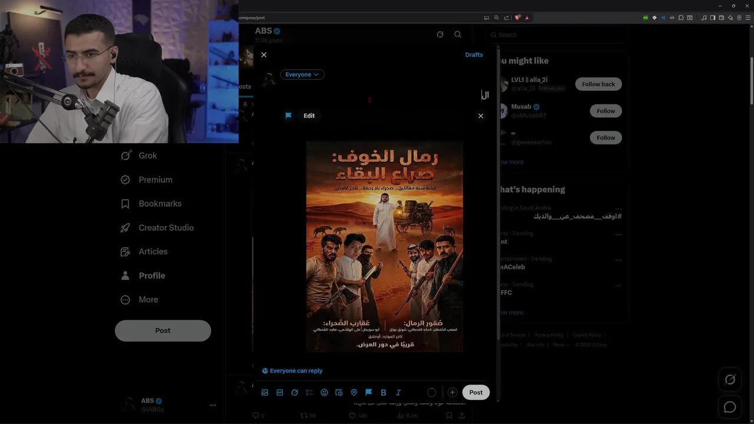The width and height of the screenshot is (754, 424).
Task: Open the music note playlist icon
Action: (703, 18)
